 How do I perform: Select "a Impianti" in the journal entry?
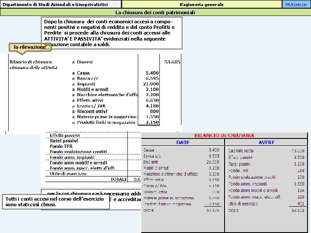tap(83, 84)
